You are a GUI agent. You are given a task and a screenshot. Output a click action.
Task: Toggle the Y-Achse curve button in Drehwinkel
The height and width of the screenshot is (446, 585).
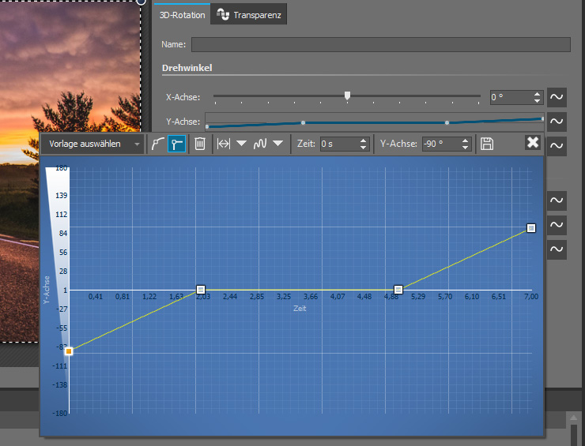pyautogui.click(x=557, y=122)
